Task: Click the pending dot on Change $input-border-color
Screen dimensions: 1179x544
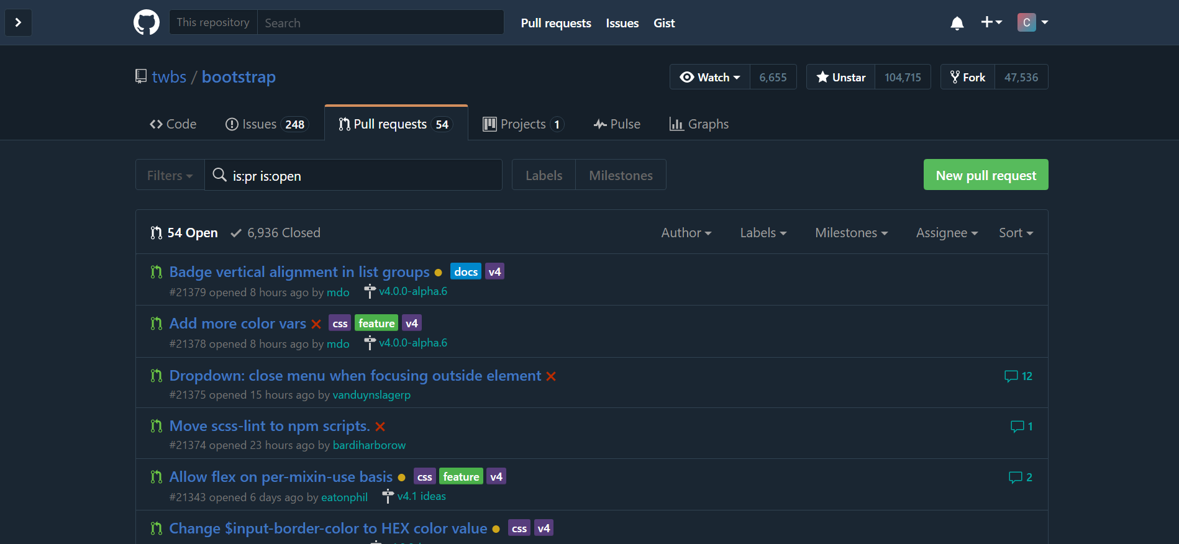Action: tap(496, 529)
